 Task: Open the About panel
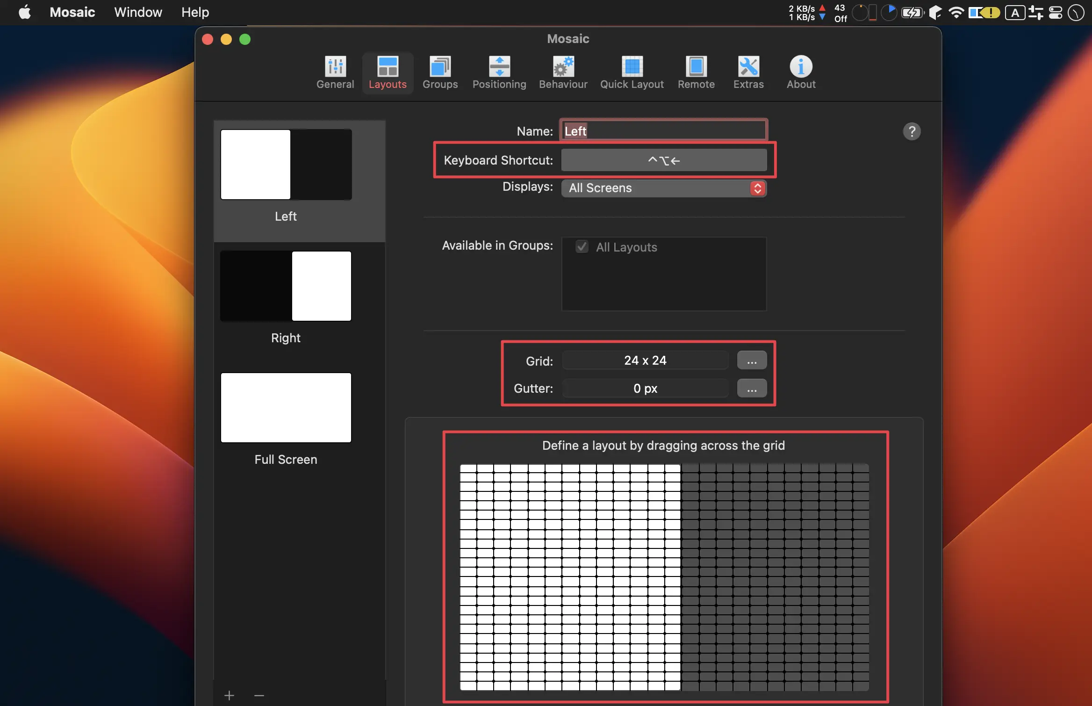point(801,72)
